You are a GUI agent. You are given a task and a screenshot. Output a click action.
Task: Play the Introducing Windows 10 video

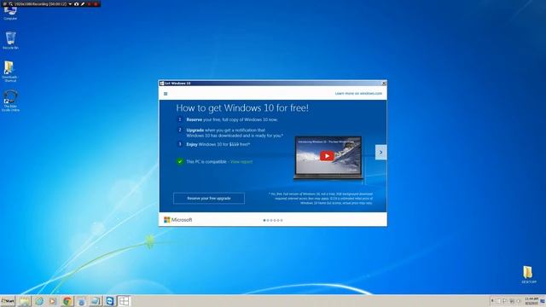(x=327, y=156)
